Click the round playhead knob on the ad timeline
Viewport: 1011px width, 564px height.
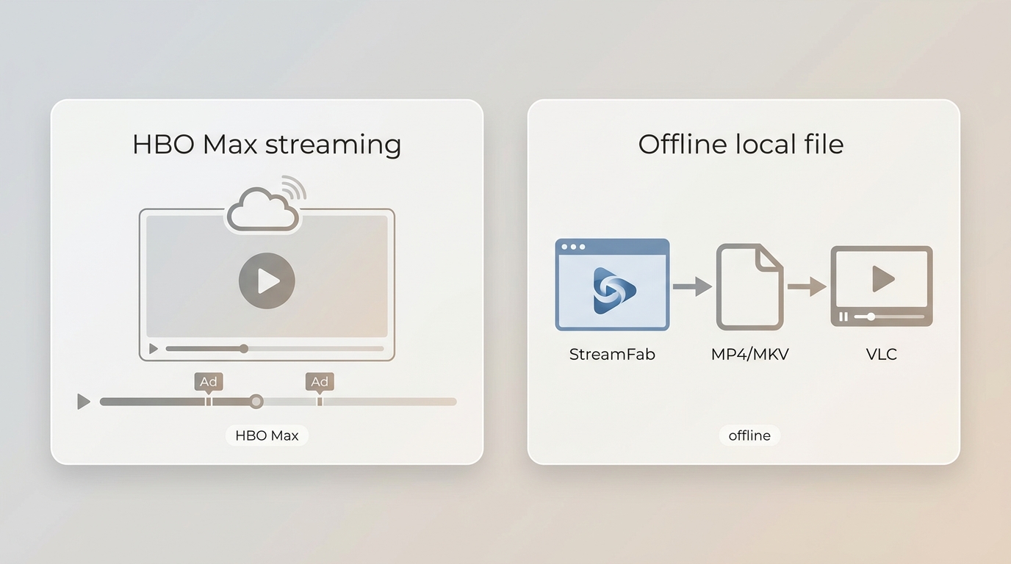click(256, 402)
